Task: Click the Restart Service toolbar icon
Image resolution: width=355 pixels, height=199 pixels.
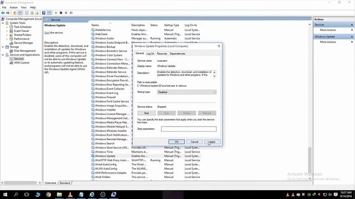Action: [72, 13]
